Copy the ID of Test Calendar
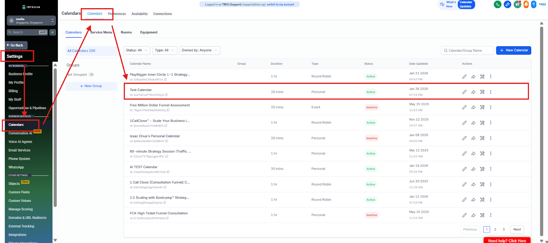The image size is (548, 243). coord(166,95)
